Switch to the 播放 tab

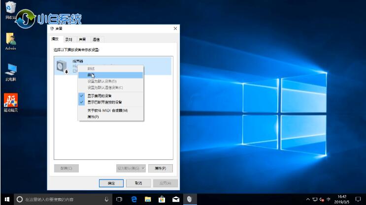pyautogui.click(x=55, y=39)
